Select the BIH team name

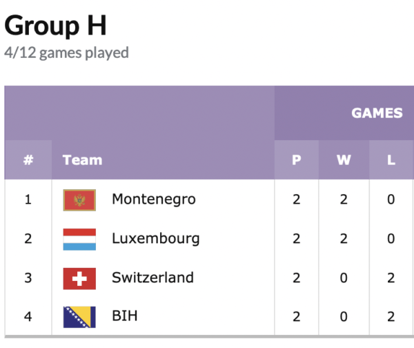tap(125, 316)
